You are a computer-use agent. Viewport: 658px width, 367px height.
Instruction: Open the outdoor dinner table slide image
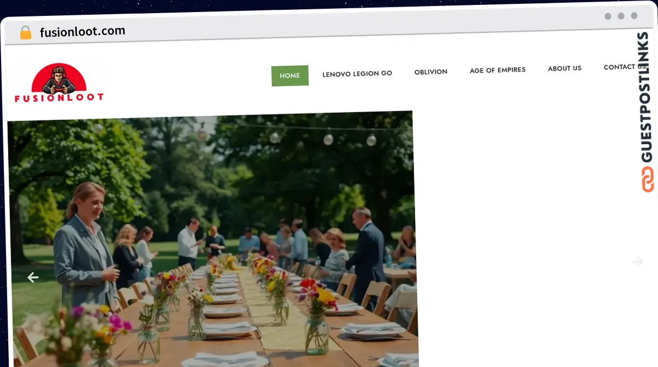tap(211, 241)
